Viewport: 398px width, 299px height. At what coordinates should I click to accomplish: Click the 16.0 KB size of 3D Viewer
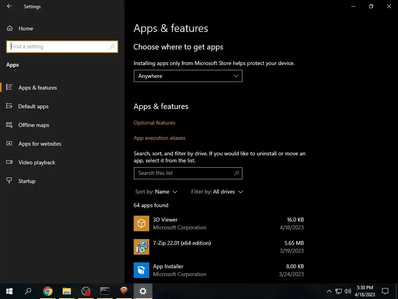coord(295,220)
